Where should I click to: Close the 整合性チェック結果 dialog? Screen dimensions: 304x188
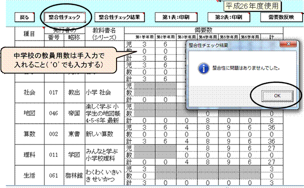pyautogui.click(x=288, y=44)
